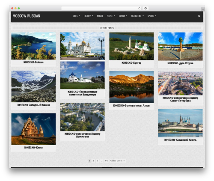Open the ЮНЕСКО-дуга Струве post title
The width and height of the screenshot is (214, 181).
[x=180, y=63]
